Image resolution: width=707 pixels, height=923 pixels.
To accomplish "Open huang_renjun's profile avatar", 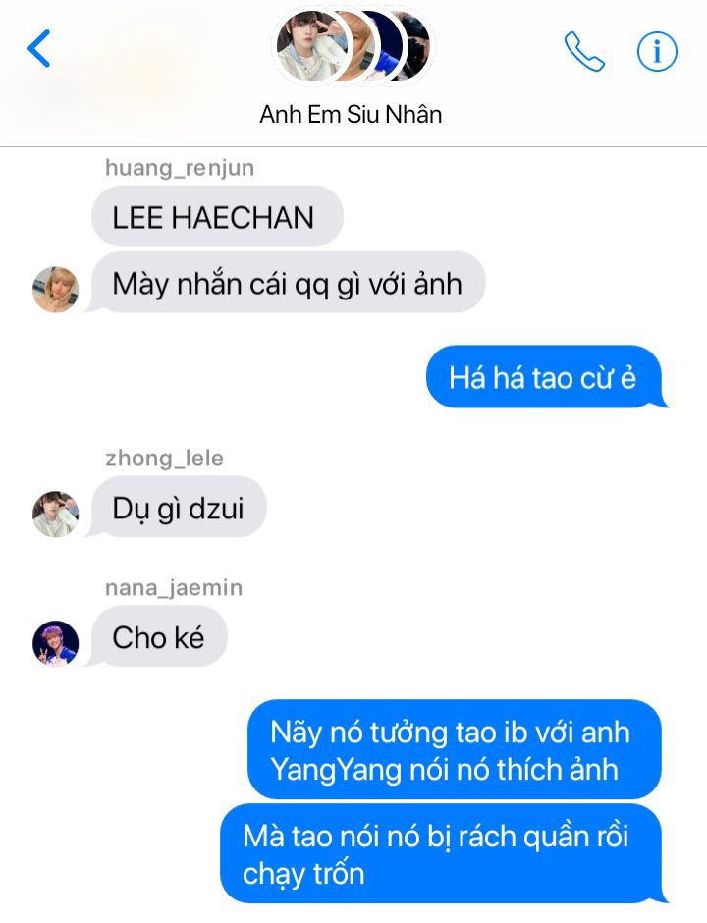I will [x=55, y=289].
